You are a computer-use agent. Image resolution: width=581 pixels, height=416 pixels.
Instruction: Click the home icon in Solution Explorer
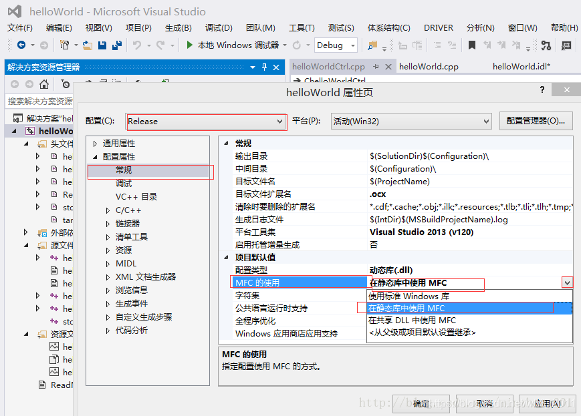44,84
